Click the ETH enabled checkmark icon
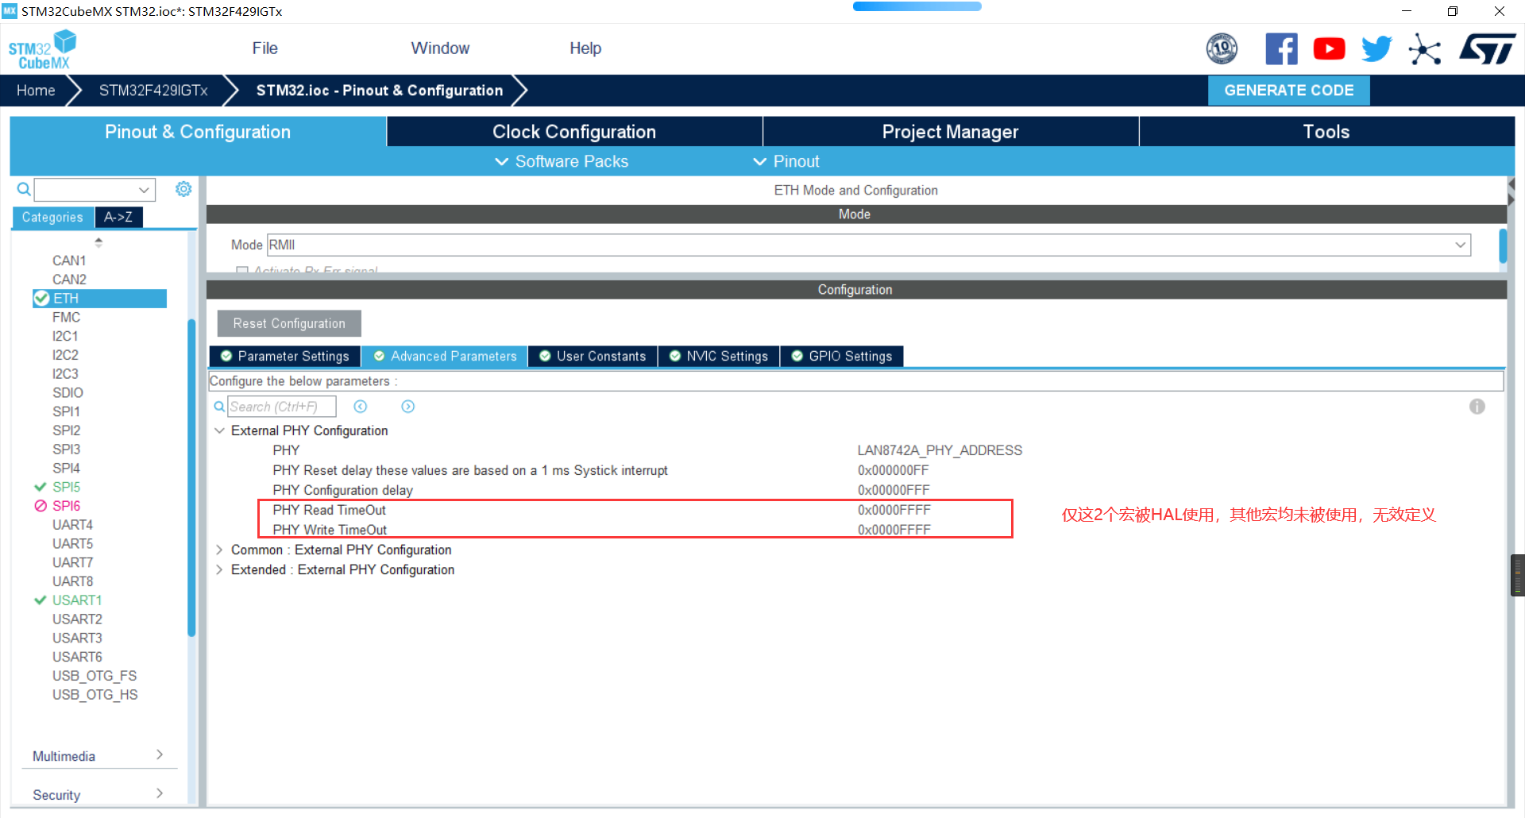Screen dimensions: 1525x818 [41, 299]
